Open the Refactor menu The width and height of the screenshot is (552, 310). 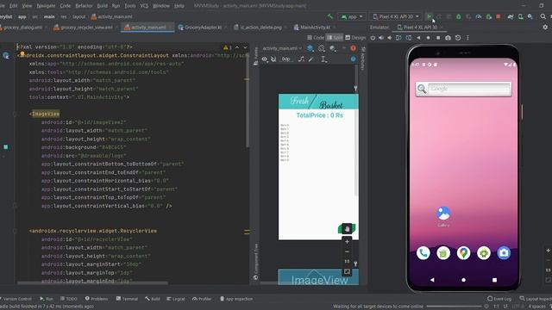[x=85, y=6]
